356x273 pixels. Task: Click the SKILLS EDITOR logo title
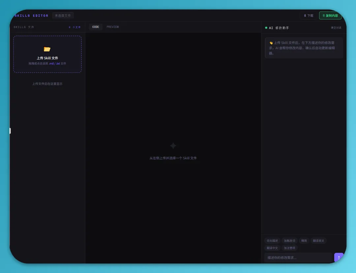click(x=32, y=16)
